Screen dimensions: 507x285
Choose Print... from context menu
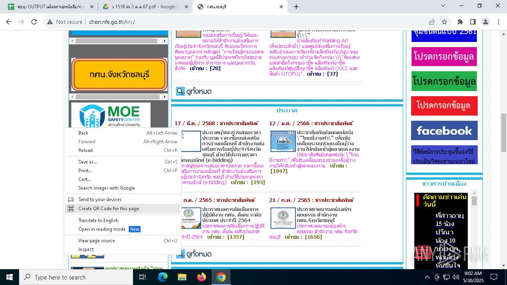(x=122, y=171)
